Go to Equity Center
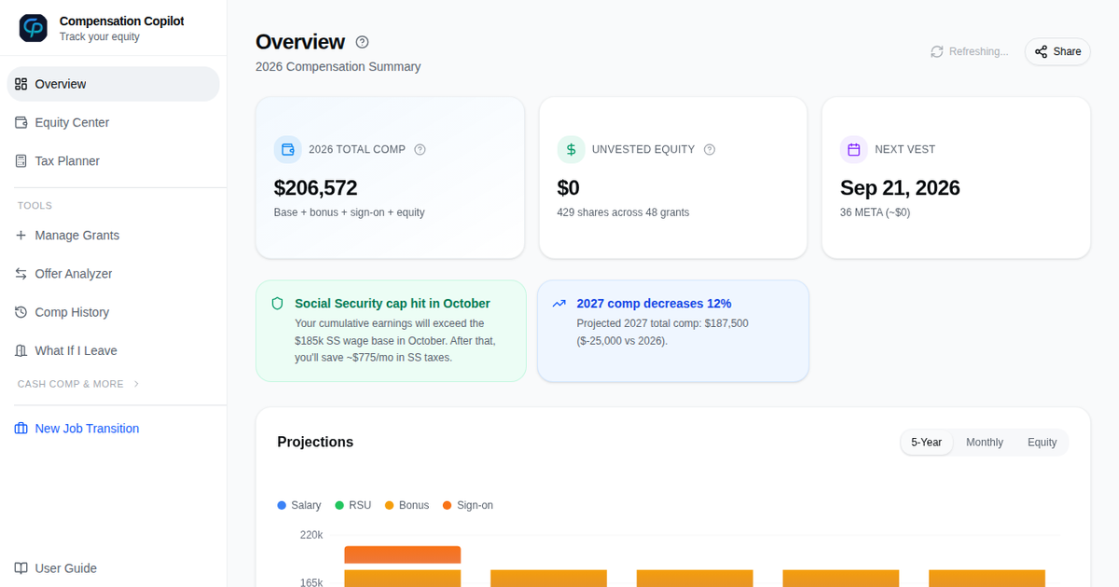Image resolution: width=1119 pixels, height=587 pixels. tap(114, 122)
